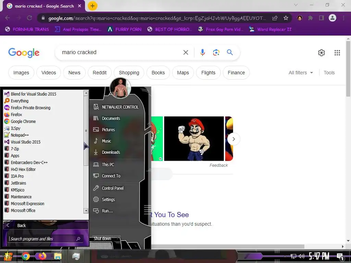Open the Google apps grid icon
Viewport: 351px width, 263px height.
(x=337, y=52)
